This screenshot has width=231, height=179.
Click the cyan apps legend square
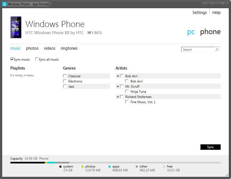109,167
